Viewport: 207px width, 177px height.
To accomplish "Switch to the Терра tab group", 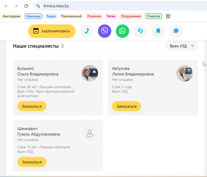I will pyautogui.click(x=51, y=16).
